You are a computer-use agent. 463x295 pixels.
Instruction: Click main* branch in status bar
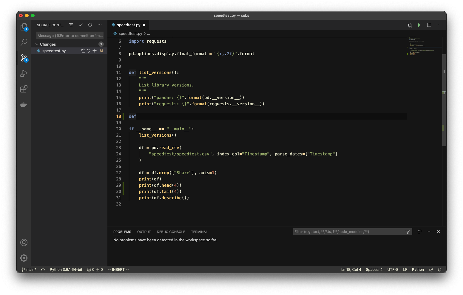28,269
